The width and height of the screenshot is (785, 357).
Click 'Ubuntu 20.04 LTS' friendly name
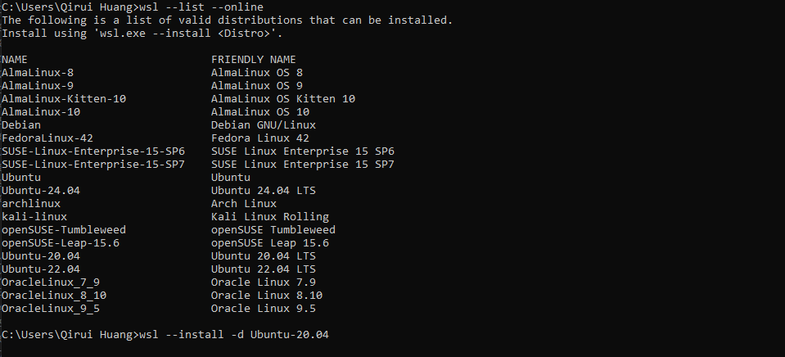[264, 256]
